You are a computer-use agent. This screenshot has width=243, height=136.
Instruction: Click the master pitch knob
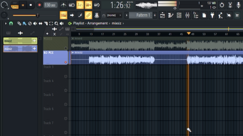pyautogui.click(x=4, y=15)
